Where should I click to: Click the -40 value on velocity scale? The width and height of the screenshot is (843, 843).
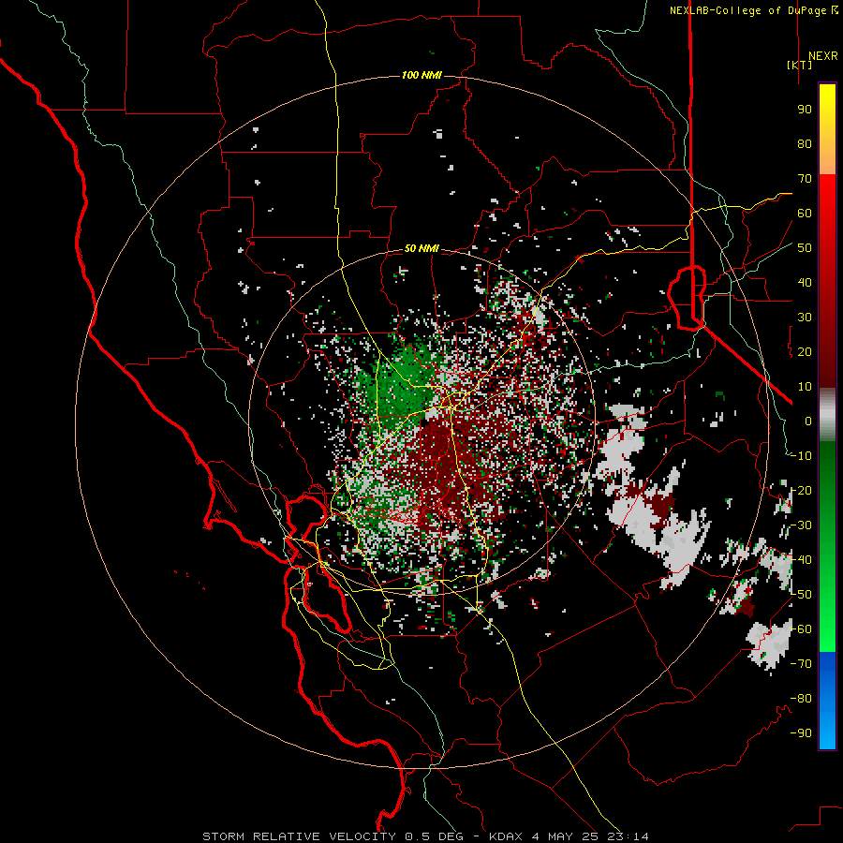tap(801, 560)
